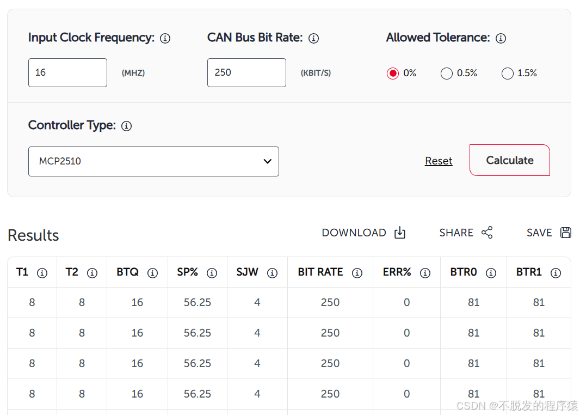Click the Input Clock Frequency field

tap(67, 72)
